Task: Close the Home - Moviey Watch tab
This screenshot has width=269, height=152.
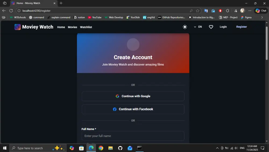Action: (x=54, y=3)
